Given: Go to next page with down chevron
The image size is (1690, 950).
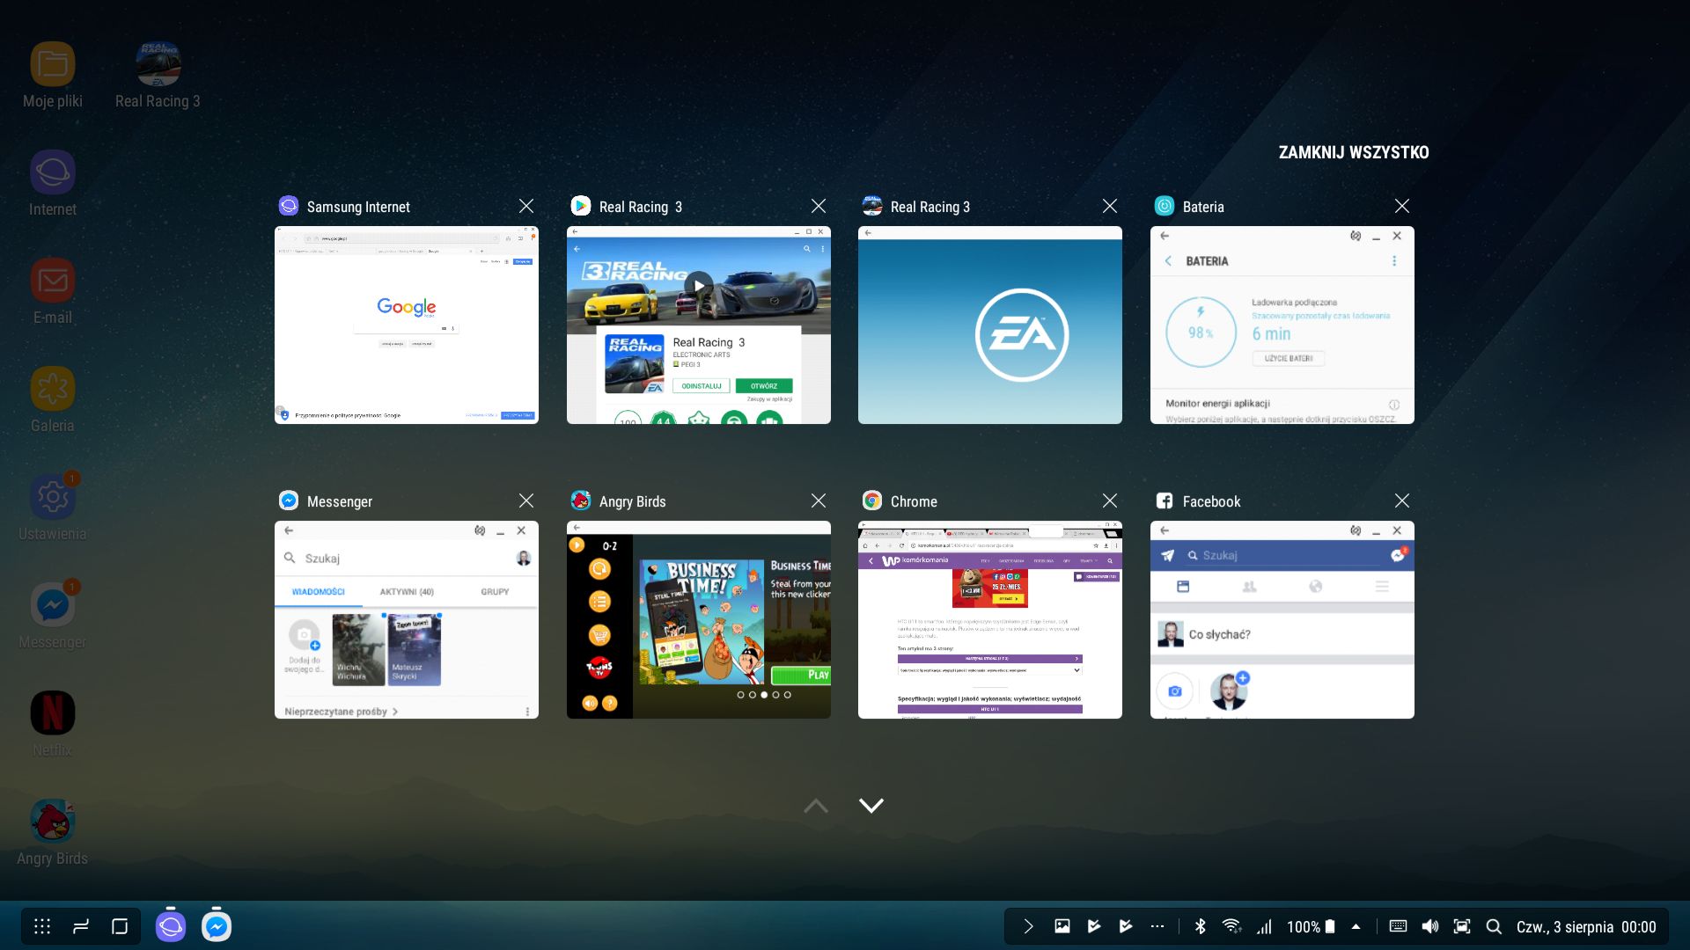Looking at the screenshot, I should coord(871,805).
